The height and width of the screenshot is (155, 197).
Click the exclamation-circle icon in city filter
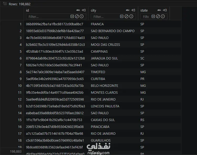click(x=131, y=16)
